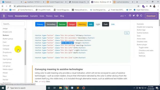This screenshot has width=160, height=90.
Task: Open the notification center icon
Action: pyautogui.click(x=157, y=88)
